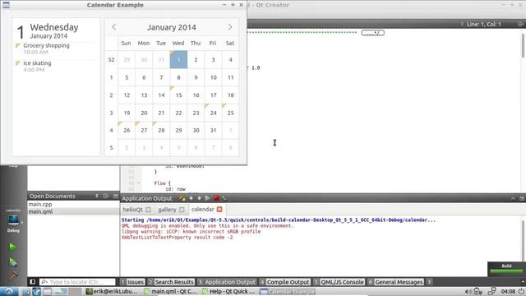Viewport: 526px width, 296px height.
Task: Close the calendar output tab
Action: click(219, 209)
